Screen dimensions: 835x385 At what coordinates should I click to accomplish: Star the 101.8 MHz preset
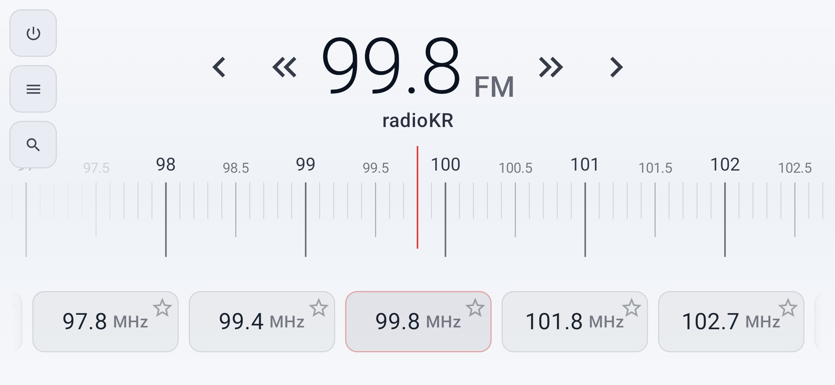pos(631,308)
